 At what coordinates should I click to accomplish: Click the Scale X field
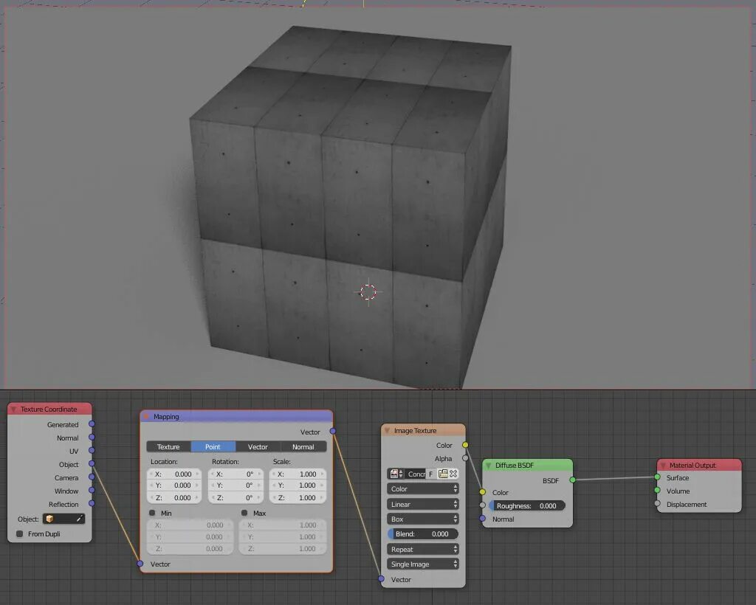pyautogui.click(x=298, y=474)
